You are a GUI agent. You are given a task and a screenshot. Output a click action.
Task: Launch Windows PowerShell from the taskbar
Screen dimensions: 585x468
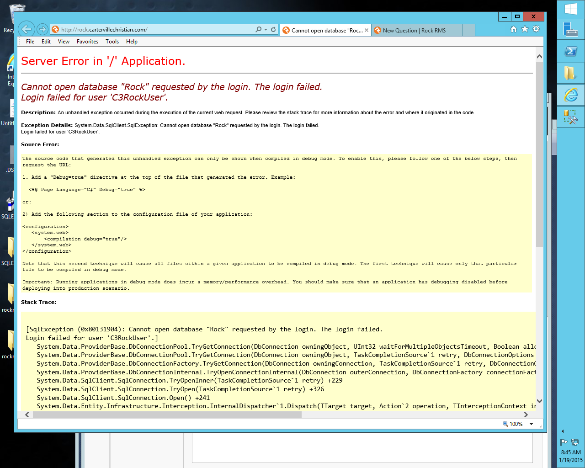[570, 51]
